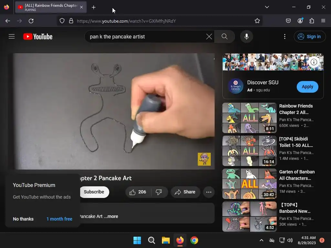Open Firefox application menu
Viewport: 331px width, 248px height.
pos(323,21)
